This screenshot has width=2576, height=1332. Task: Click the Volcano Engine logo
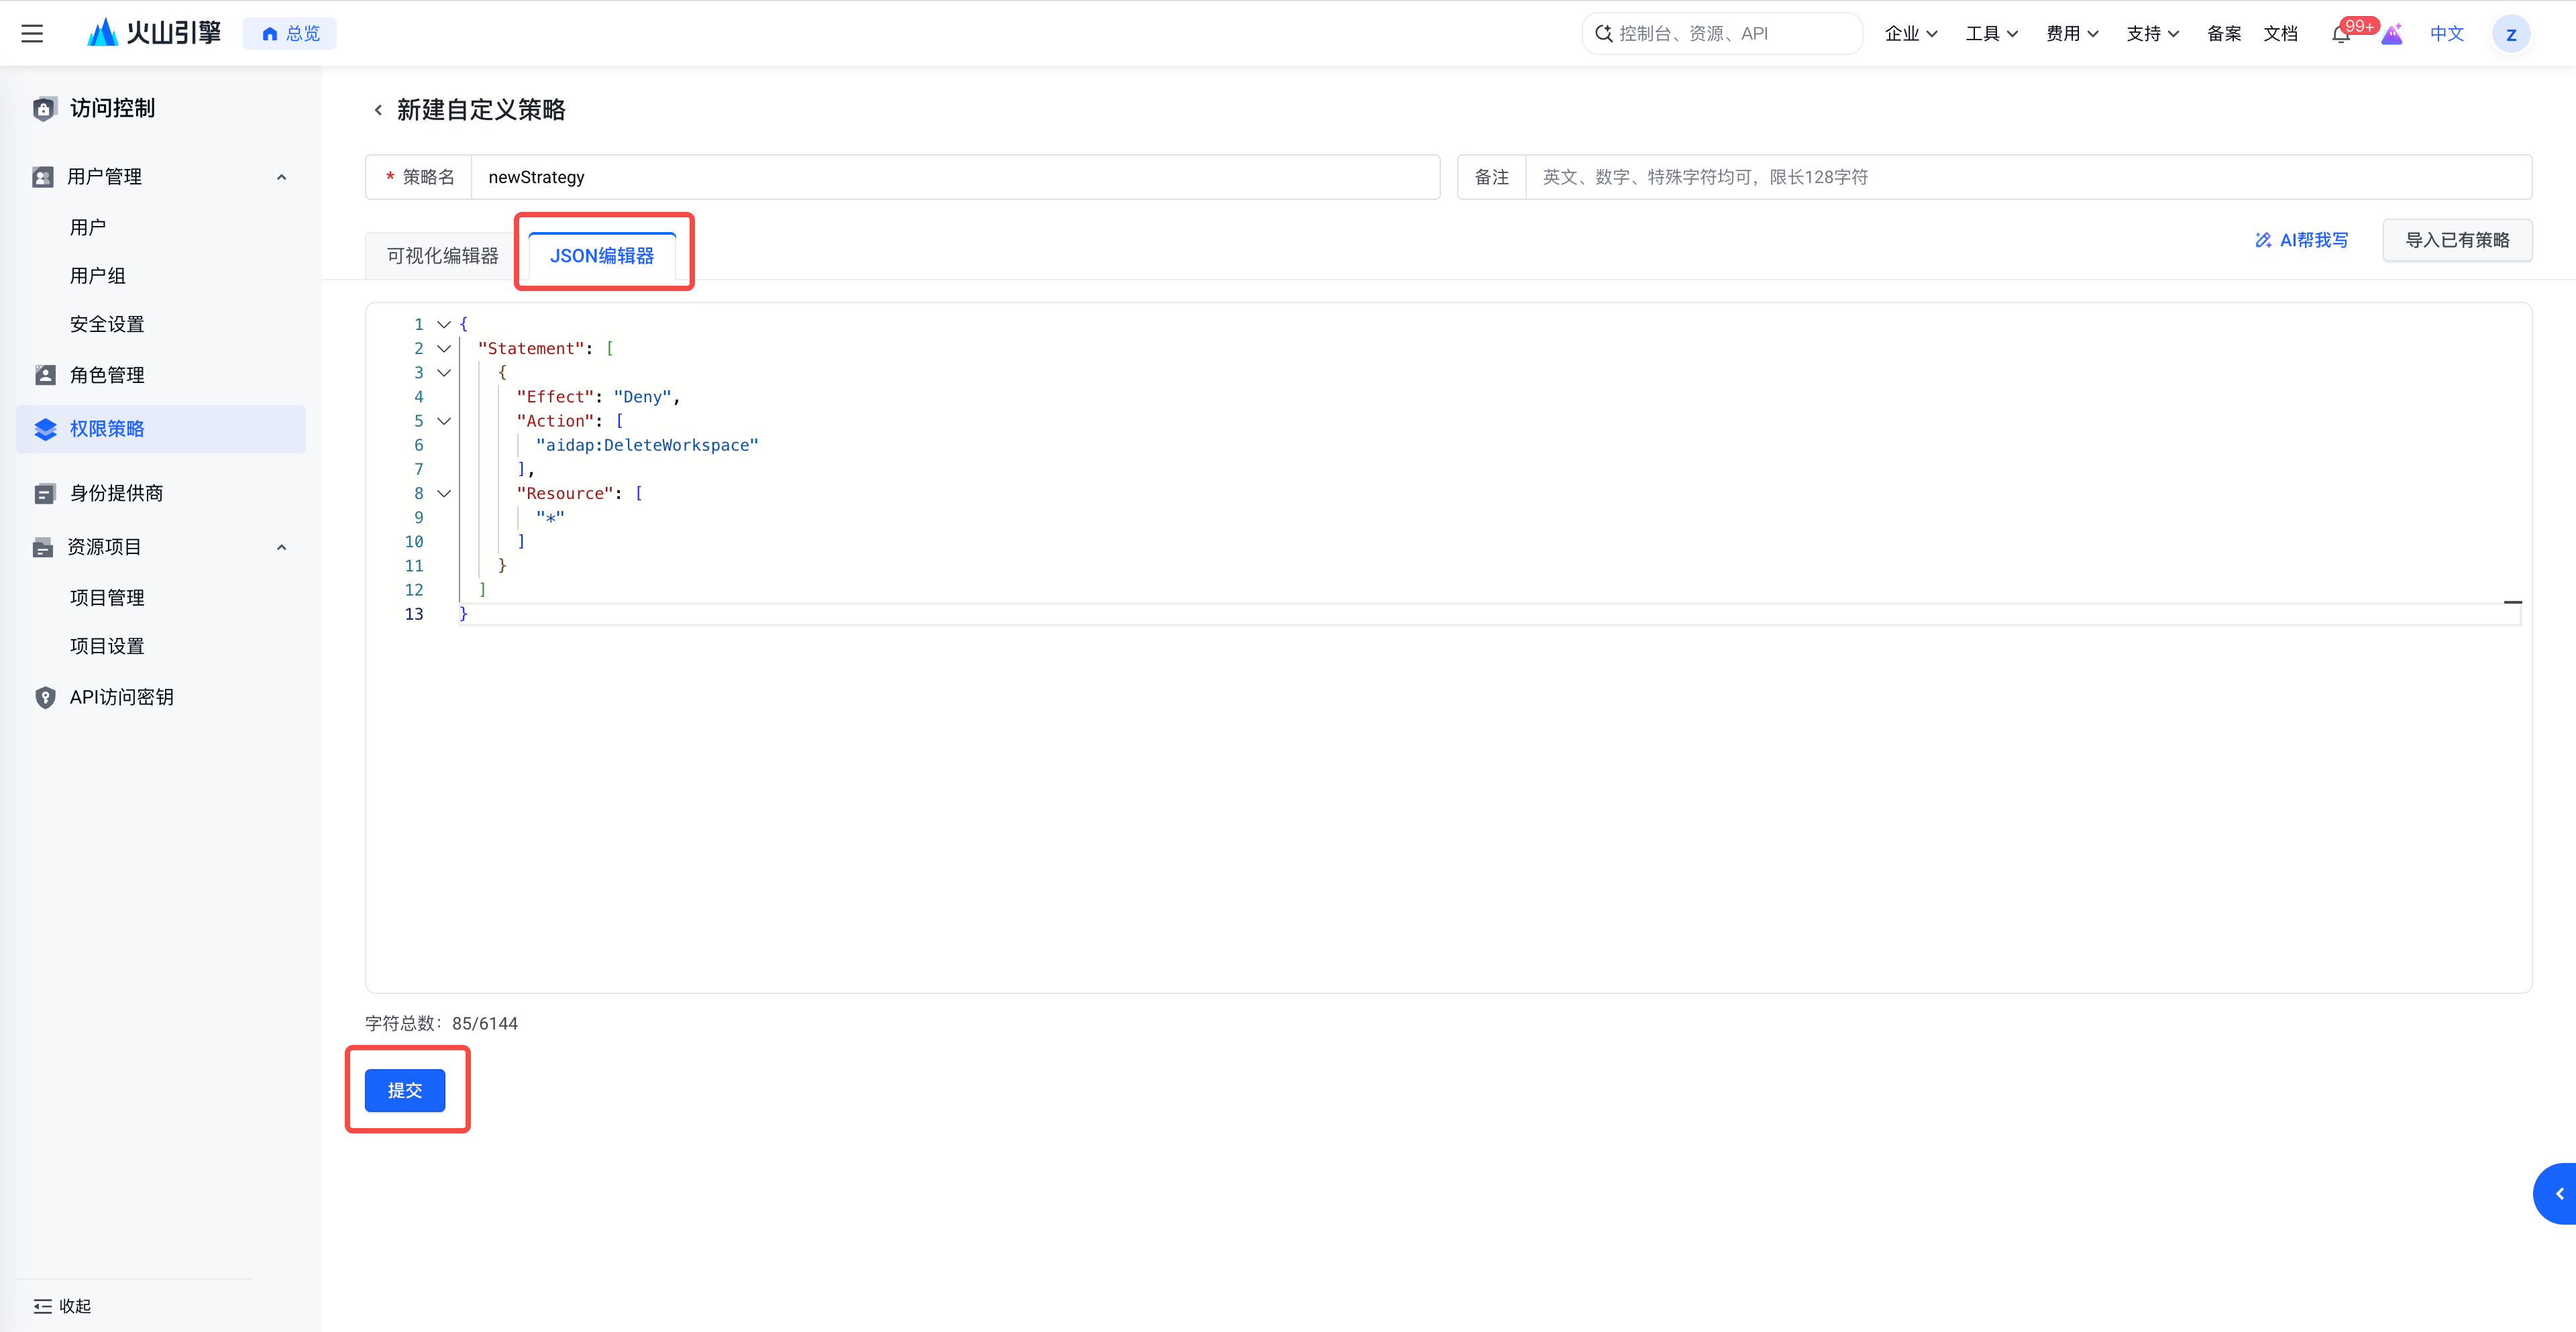click(x=155, y=33)
